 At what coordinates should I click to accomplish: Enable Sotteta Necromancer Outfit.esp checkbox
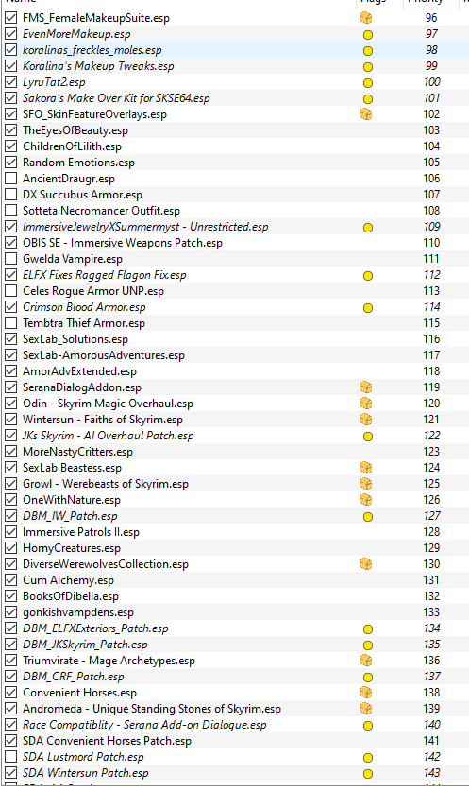point(10,211)
